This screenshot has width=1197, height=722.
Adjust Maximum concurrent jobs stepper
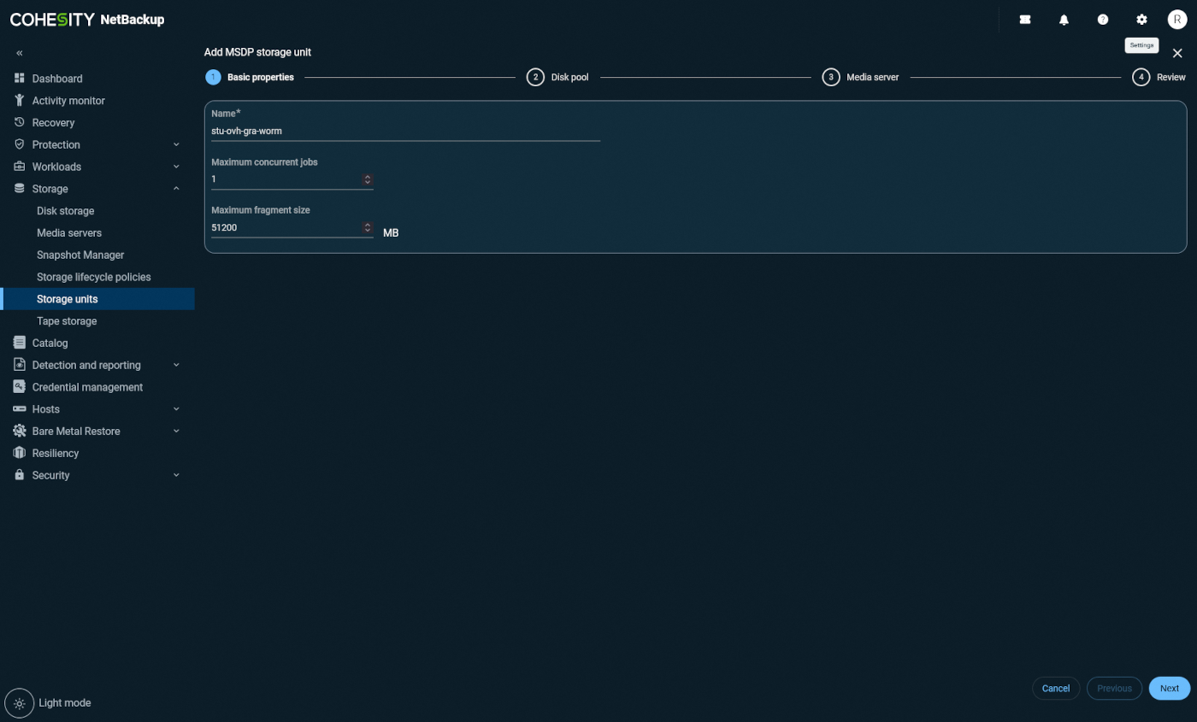(x=368, y=179)
